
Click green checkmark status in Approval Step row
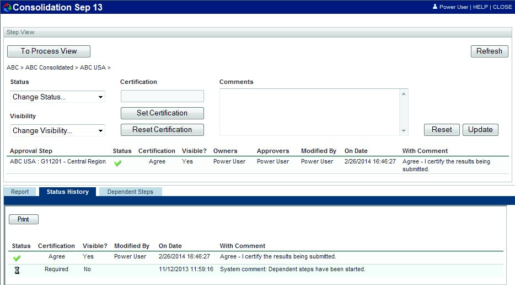coord(117,163)
